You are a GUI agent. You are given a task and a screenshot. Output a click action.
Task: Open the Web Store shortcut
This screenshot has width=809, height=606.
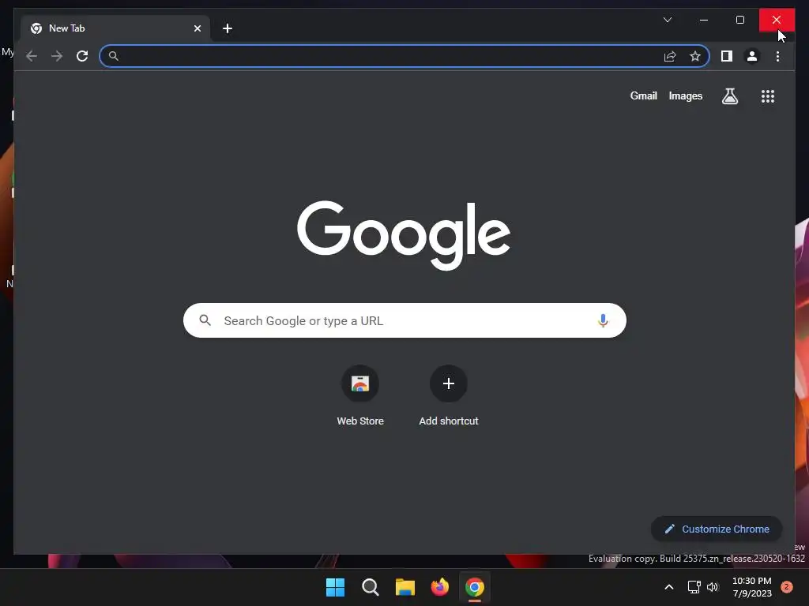click(360, 396)
